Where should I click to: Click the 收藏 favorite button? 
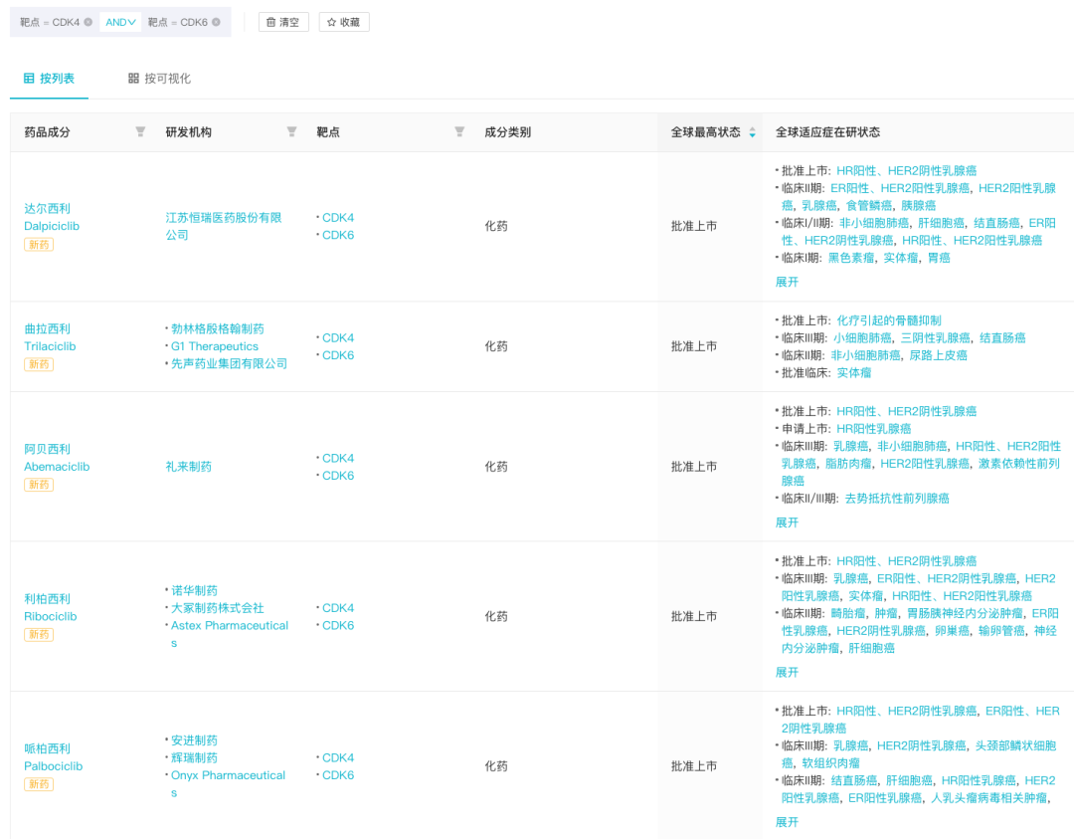(x=344, y=22)
